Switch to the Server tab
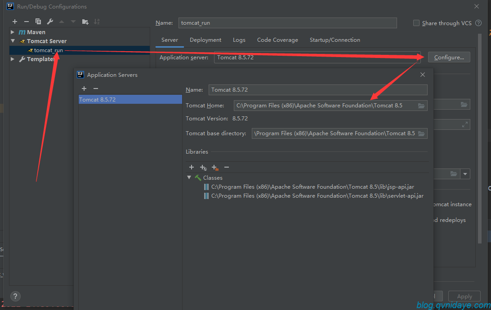This screenshot has width=491, height=310. click(x=170, y=40)
